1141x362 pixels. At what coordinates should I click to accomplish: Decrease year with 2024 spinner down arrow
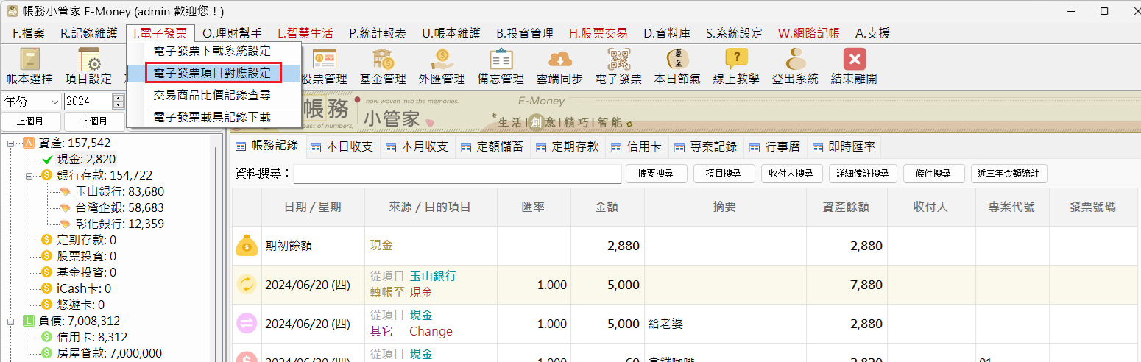119,105
